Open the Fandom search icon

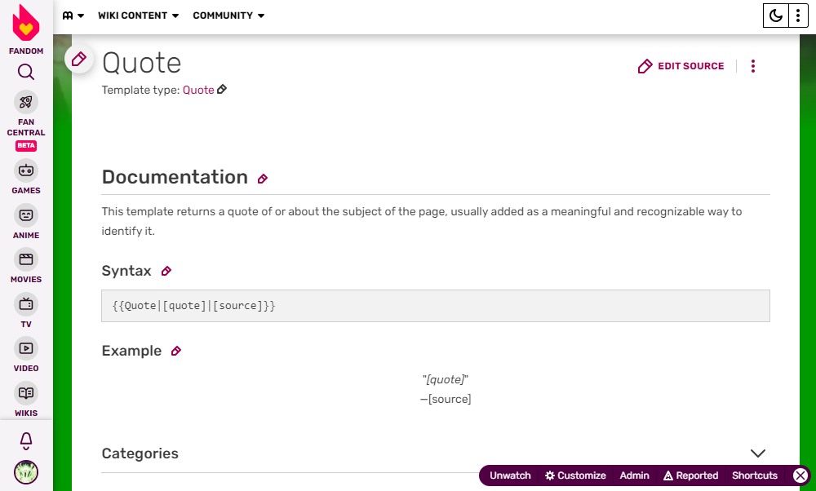(x=26, y=73)
